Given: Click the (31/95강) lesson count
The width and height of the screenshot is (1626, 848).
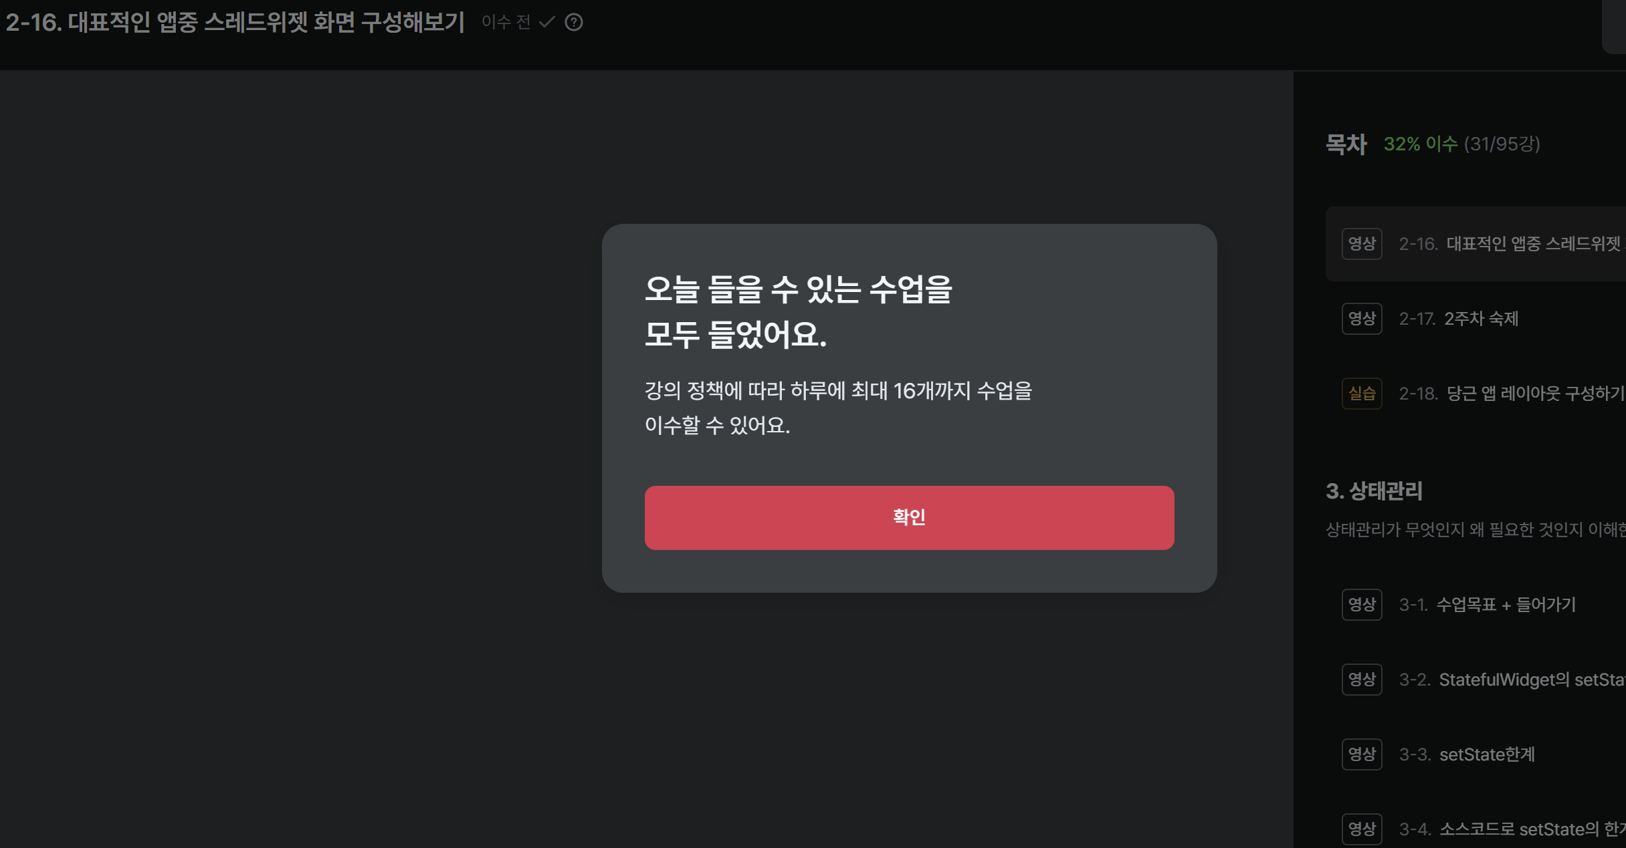Looking at the screenshot, I should 1502,144.
